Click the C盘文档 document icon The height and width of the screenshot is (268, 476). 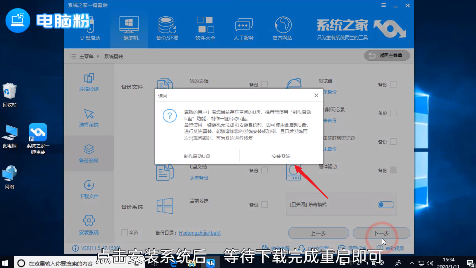[165, 173]
